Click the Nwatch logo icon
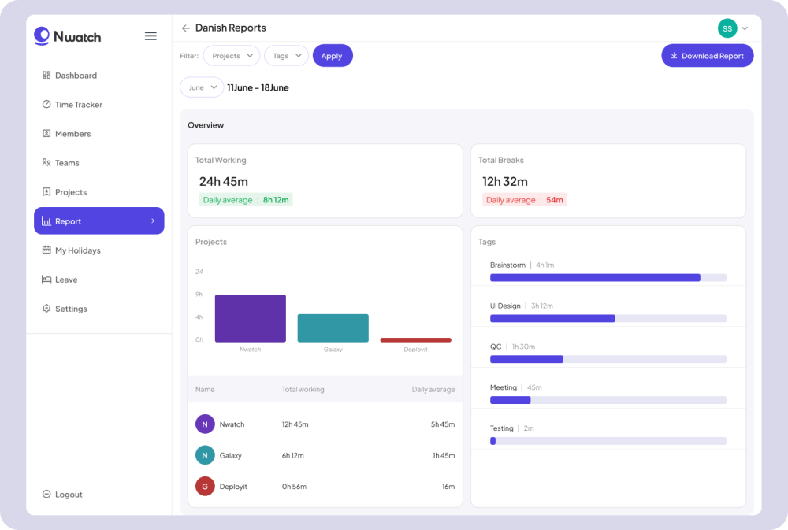788x530 pixels. pyautogui.click(x=42, y=35)
